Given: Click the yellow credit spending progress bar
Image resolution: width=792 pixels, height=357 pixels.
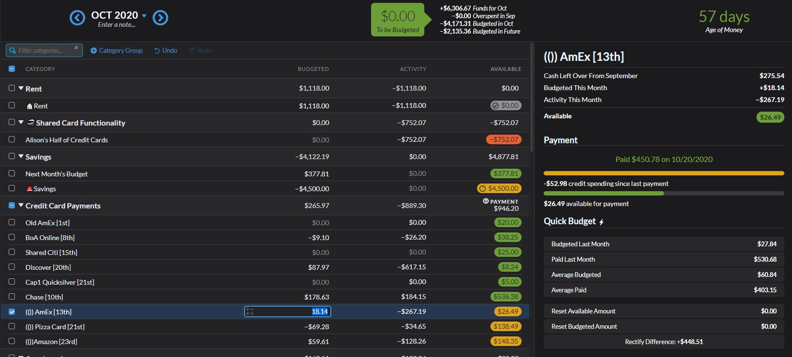Looking at the screenshot, I should pos(664,173).
